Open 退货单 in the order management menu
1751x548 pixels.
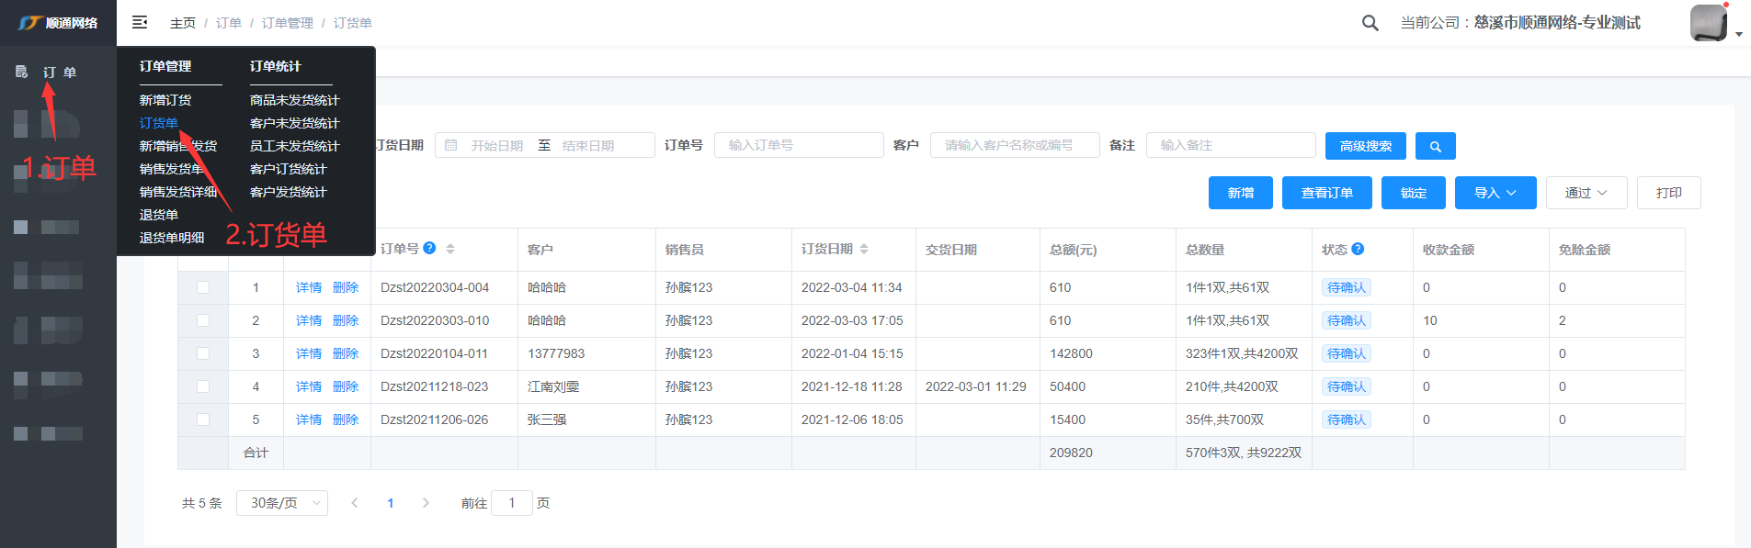pos(159,215)
